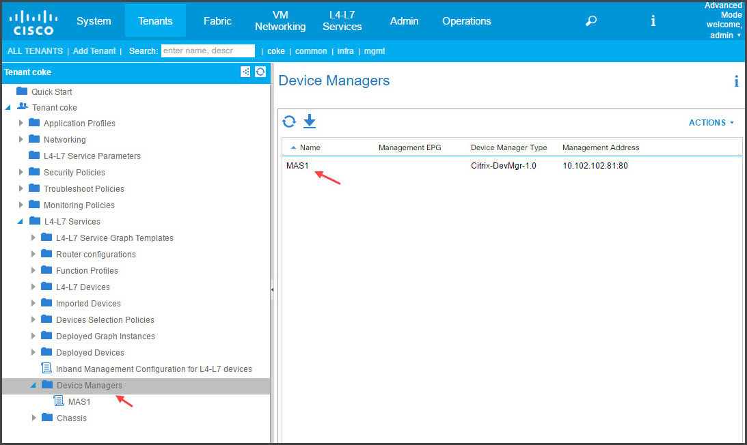Click the tenant search input field

point(208,51)
